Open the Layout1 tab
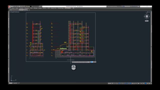The height and width of the screenshot is (90, 160). [15, 83]
